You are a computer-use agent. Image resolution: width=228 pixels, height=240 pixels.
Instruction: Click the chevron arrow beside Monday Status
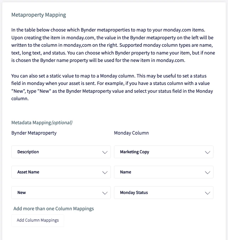point(207,193)
